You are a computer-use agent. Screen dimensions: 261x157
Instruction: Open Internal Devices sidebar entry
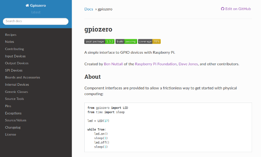click(x=17, y=85)
